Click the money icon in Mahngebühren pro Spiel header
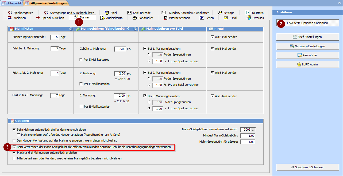343x176 pixels. [x=143, y=29]
